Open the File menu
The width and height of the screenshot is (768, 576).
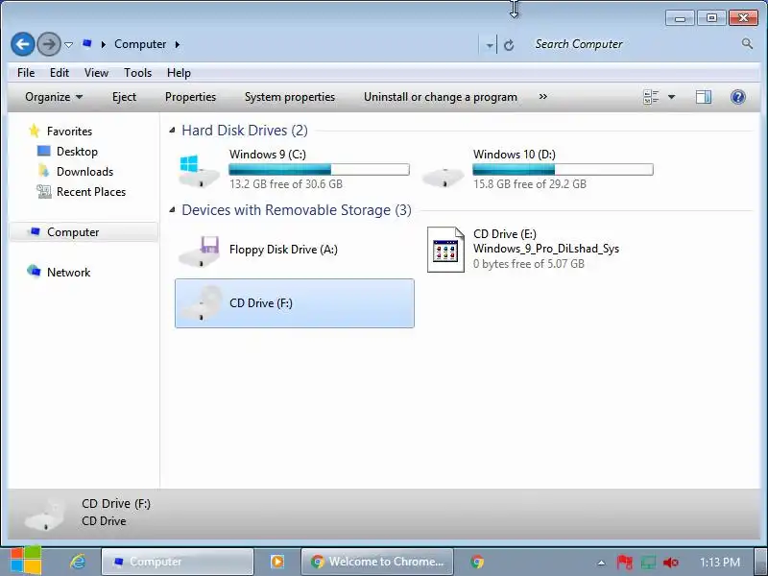tap(26, 73)
